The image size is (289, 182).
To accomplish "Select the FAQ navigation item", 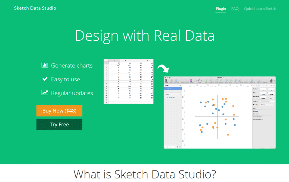I will [x=235, y=8].
